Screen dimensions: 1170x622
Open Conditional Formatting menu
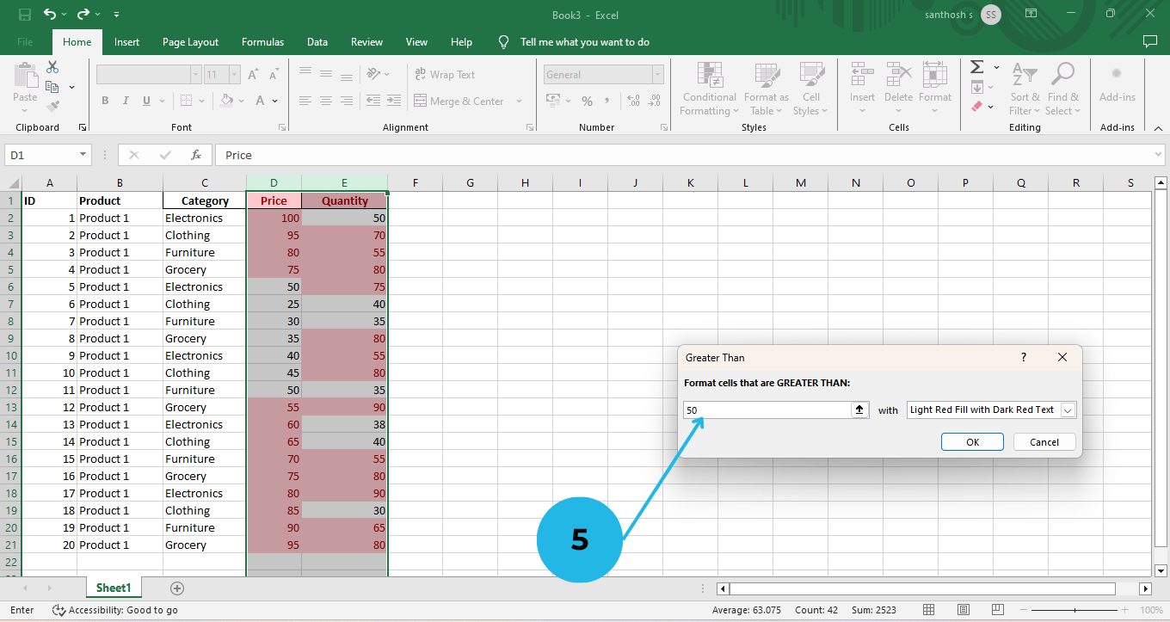pyautogui.click(x=710, y=89)
